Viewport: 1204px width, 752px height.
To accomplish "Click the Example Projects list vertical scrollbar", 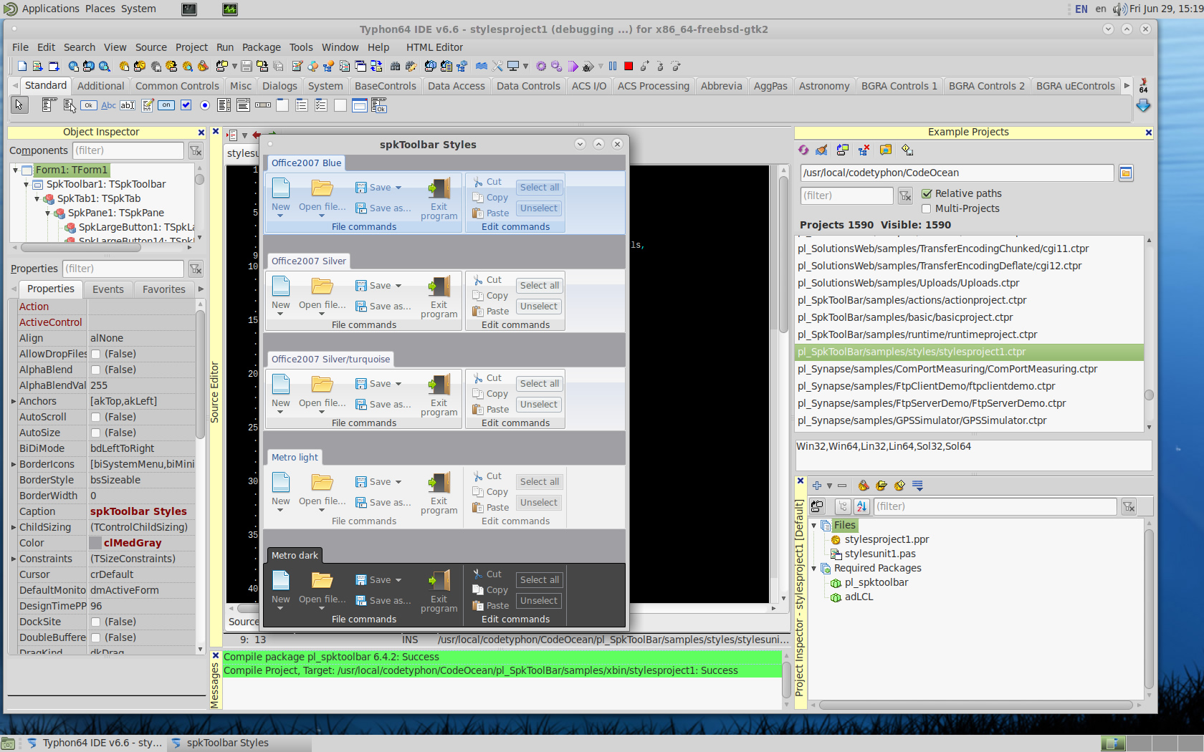I will [x=1149, y=334].
